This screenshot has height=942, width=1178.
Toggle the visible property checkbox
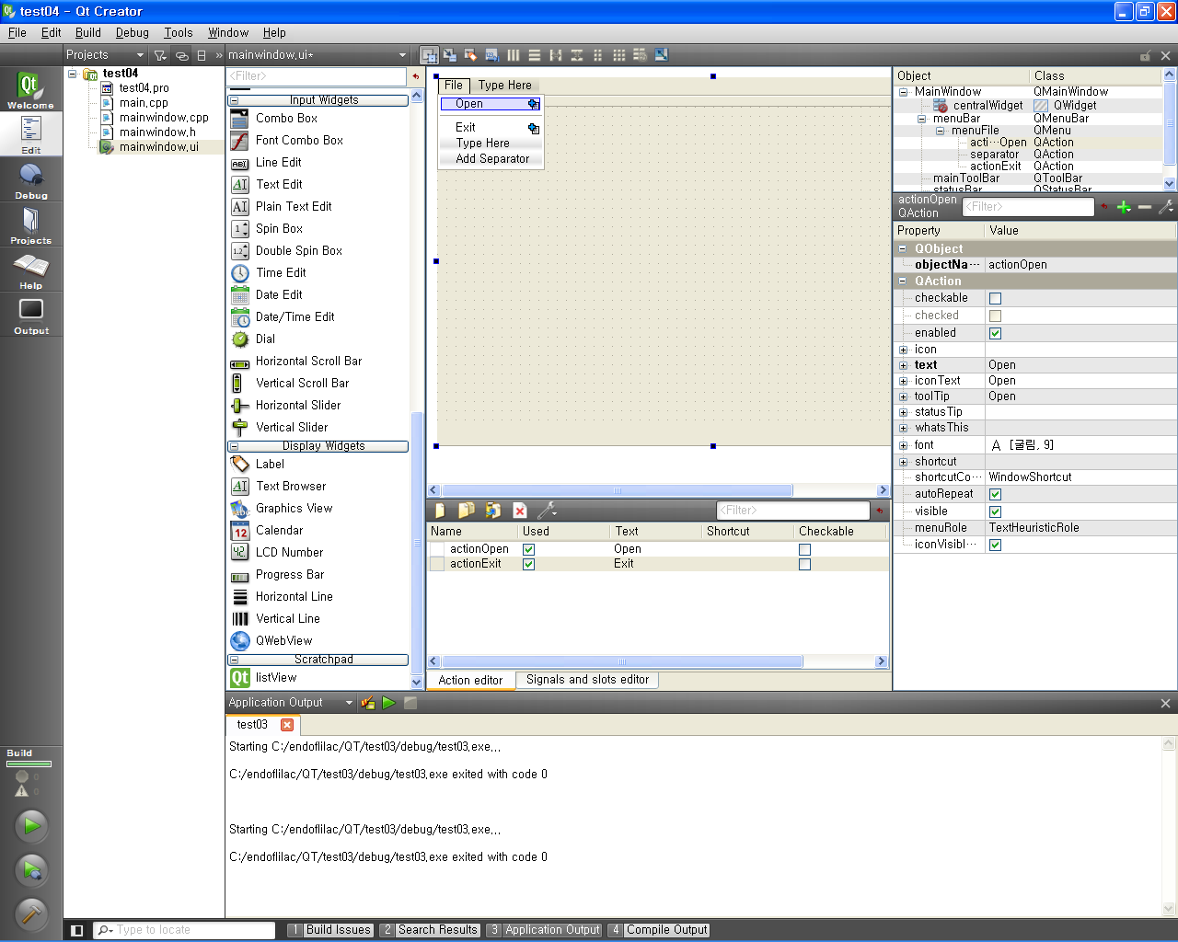click(x=995, y=511)
